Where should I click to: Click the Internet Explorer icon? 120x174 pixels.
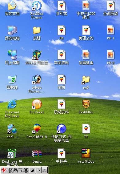[12, 104]
